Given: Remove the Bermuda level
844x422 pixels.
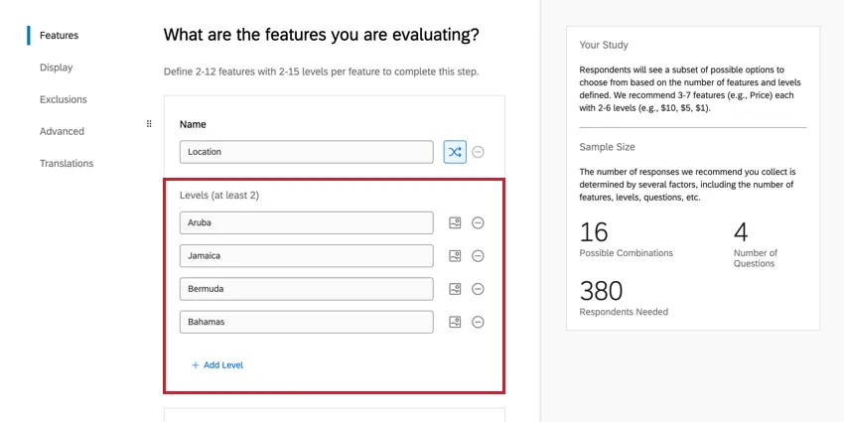Looking at the screenshot, I should [478, 289].
